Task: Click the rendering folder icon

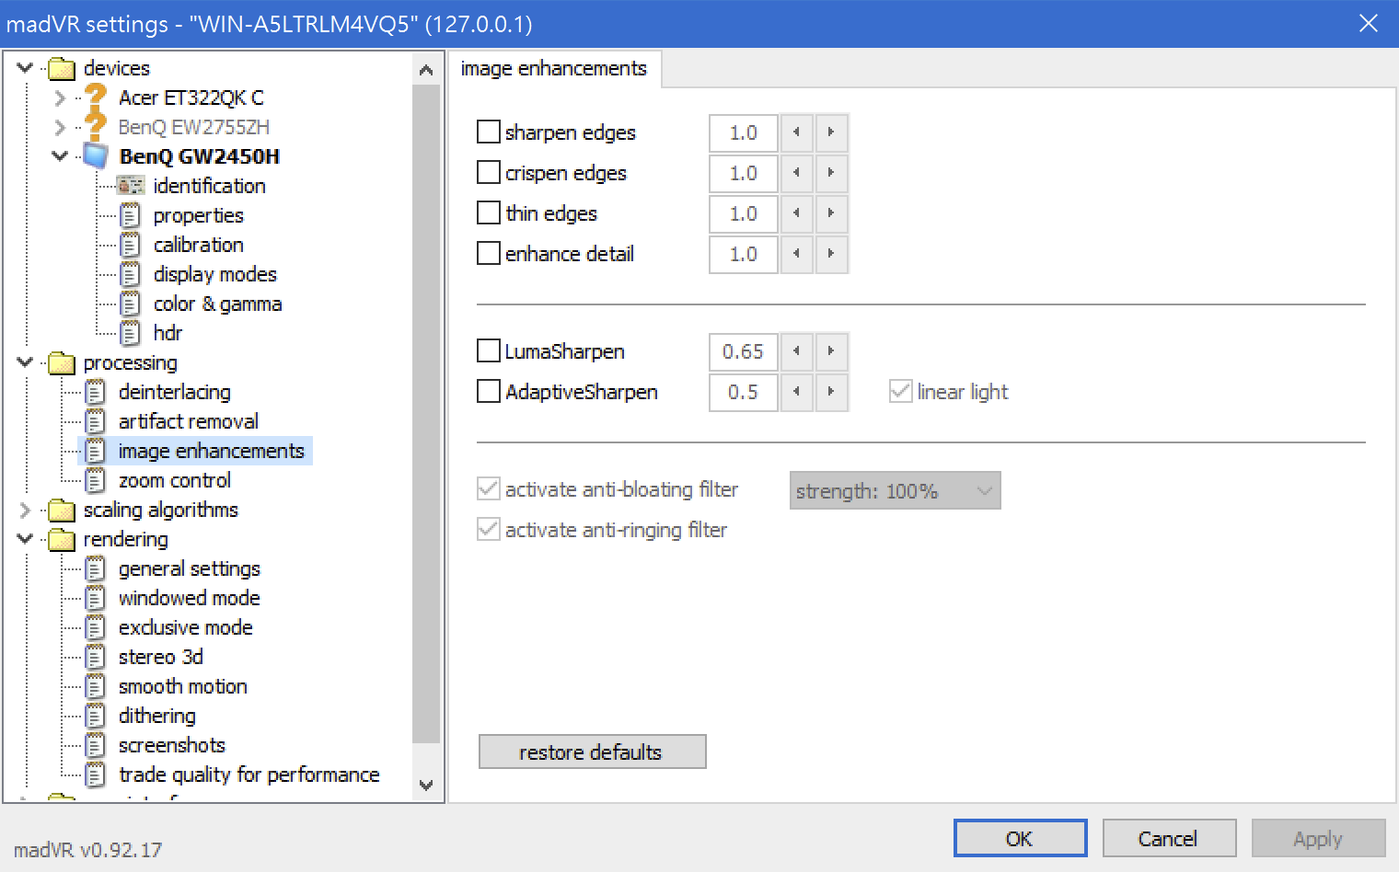Action: click(61, 539)
